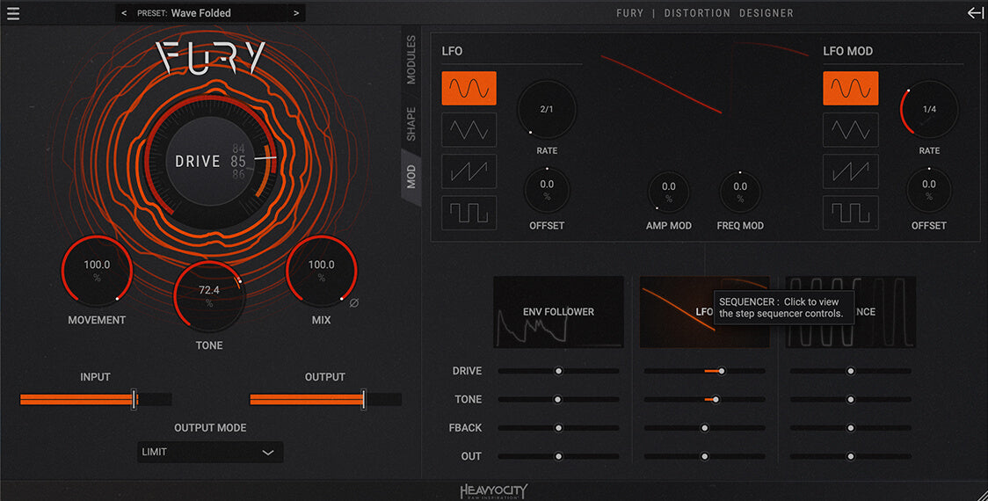Image resolution: width=988 pixels, height=501 pixels.
Task: Choose triangle waveform in LFO MOD section
Action: 850,130
